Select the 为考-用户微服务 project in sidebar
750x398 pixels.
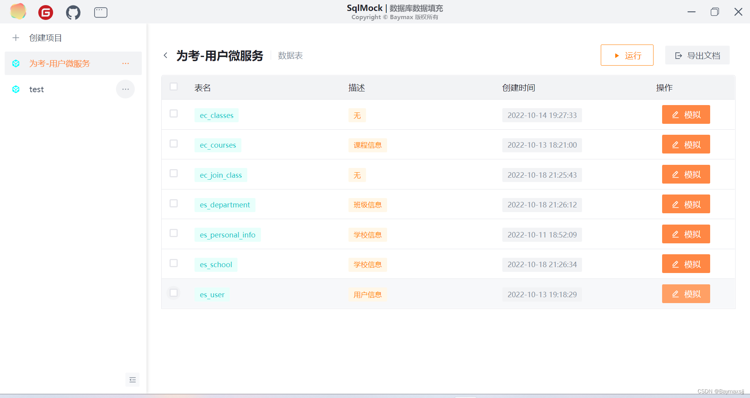click(73, 63)
